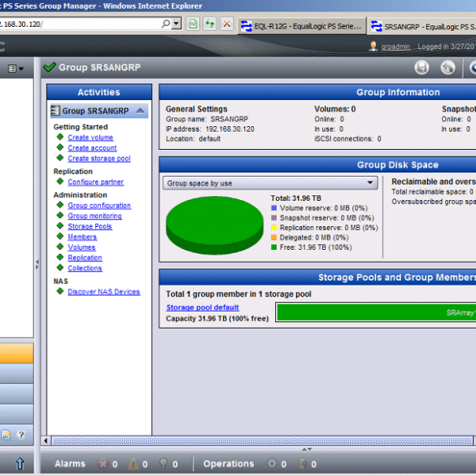Screen dimensions: 476x476
Task: Click the critical alarms red icon
Action: coord(103,464)
